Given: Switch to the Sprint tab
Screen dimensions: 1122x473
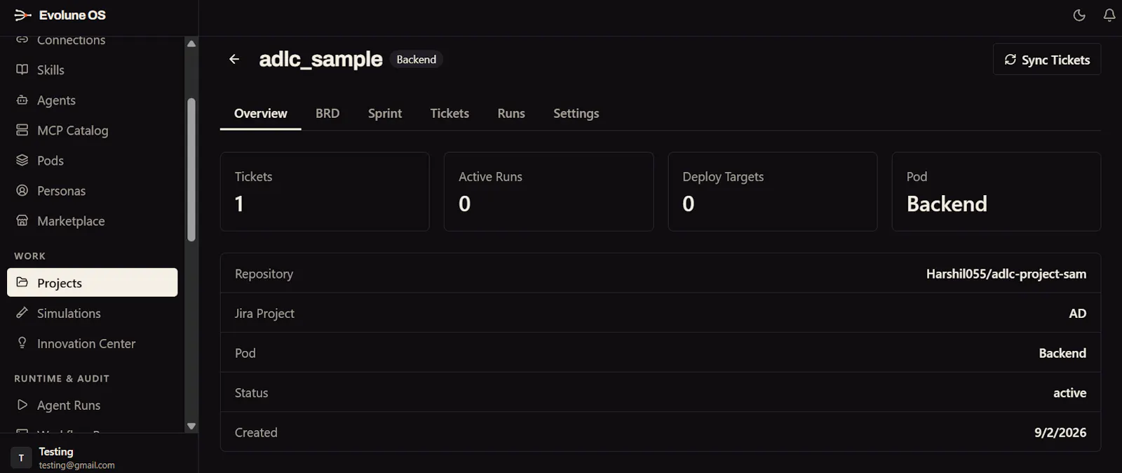Looking at the screenshot, I should click(x=385, y=113).
